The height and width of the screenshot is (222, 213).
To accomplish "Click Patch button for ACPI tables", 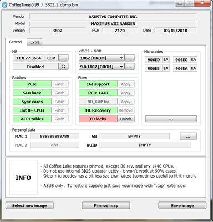I will point(60,119).
